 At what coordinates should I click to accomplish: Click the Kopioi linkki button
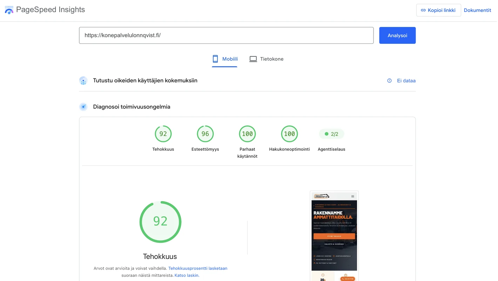(x=438, y=10)
